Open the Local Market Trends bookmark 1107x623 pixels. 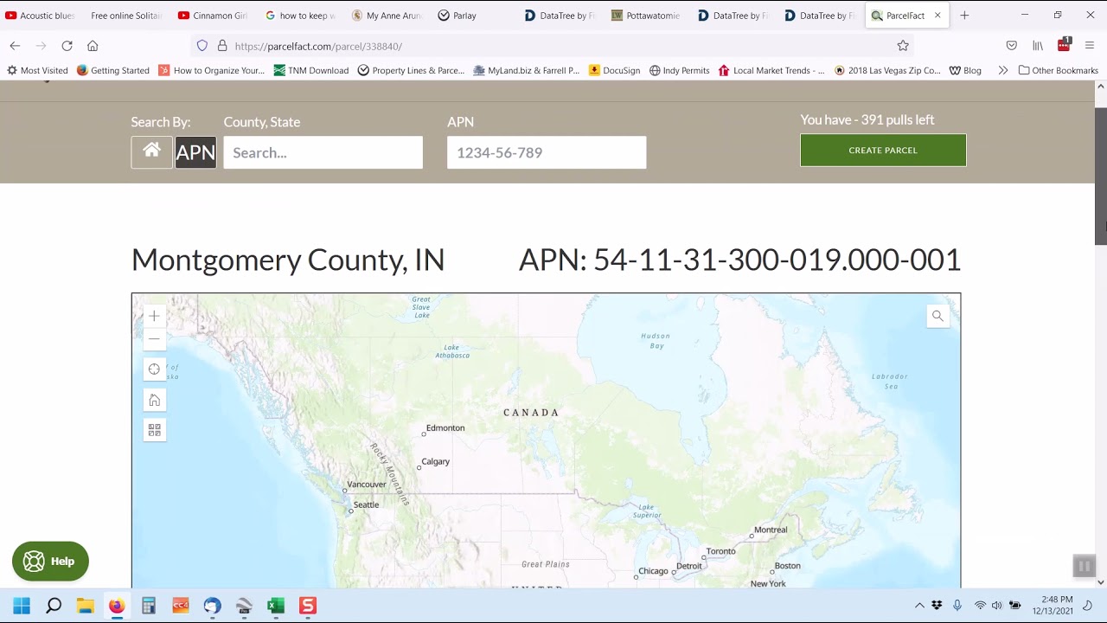(x=771, y=71)
